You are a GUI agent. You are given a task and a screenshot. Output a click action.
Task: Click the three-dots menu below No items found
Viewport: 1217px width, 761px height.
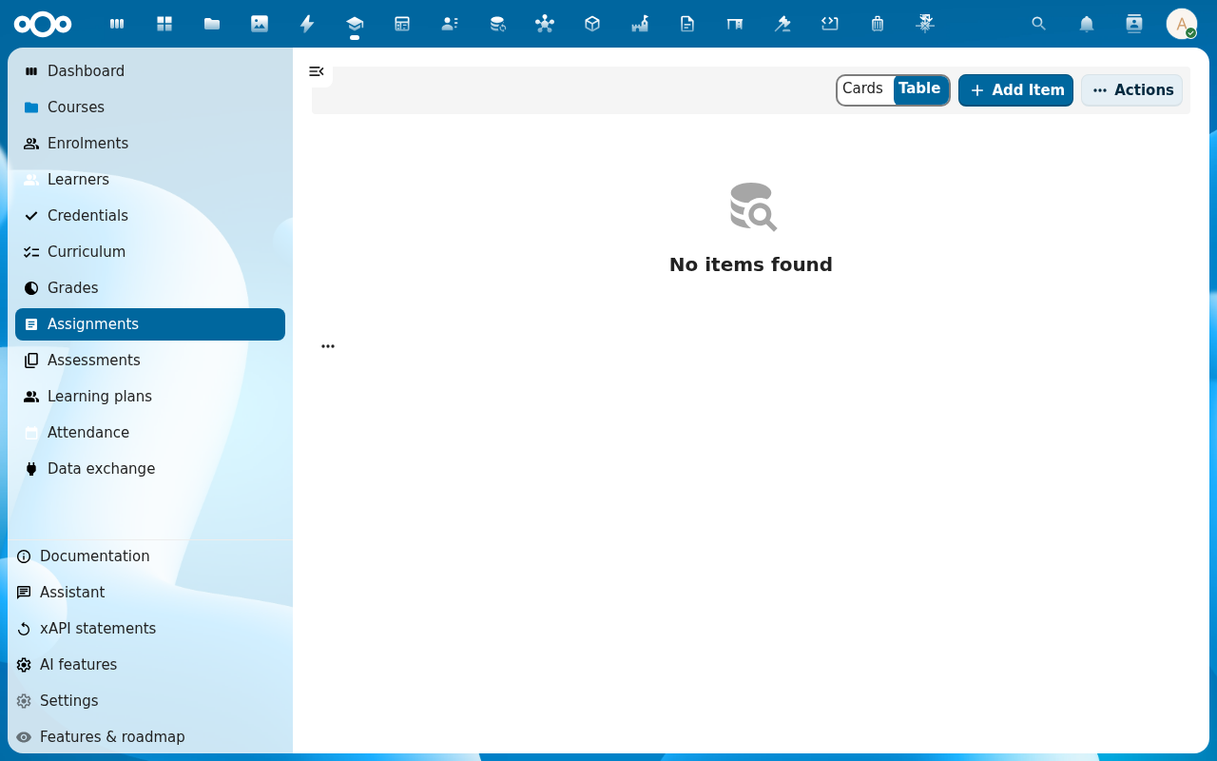point(328,346)
